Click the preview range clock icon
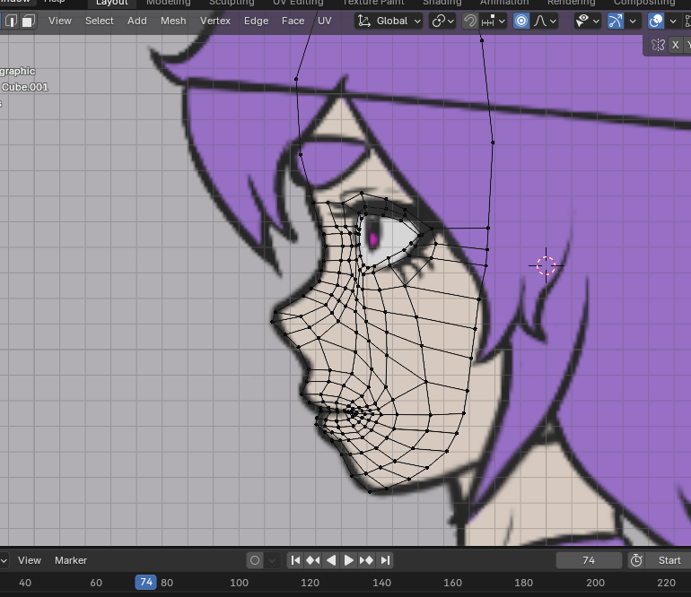The image size is (691, 597). pos(636,560)
